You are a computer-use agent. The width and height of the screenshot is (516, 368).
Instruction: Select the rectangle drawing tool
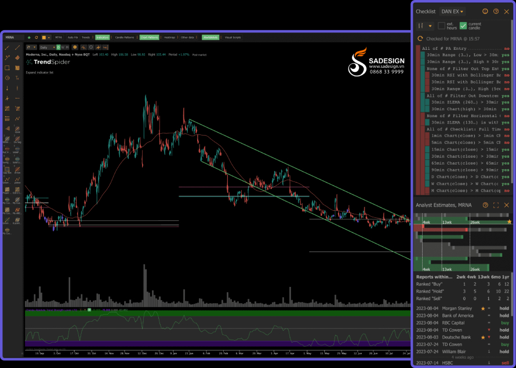tap(7, 68)
